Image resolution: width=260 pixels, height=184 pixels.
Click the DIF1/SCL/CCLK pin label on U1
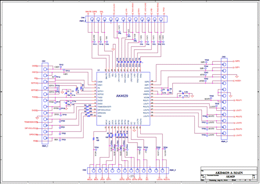point(104,110)
